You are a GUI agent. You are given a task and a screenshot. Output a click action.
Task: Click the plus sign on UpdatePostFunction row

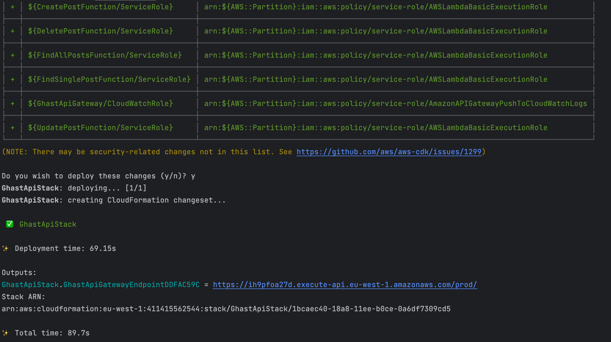tap(12, 127)
